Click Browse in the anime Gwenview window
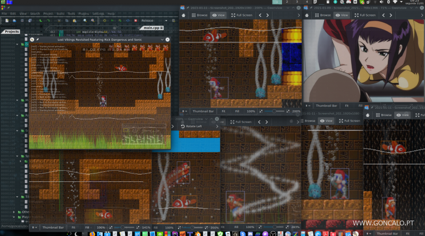425x236 pixels. (322, 15)
